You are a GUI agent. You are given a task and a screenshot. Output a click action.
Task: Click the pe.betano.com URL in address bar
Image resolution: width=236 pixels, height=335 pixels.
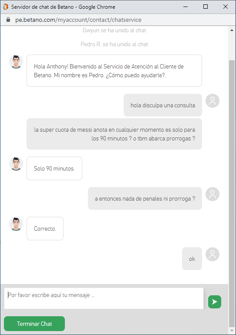(78, 20)
